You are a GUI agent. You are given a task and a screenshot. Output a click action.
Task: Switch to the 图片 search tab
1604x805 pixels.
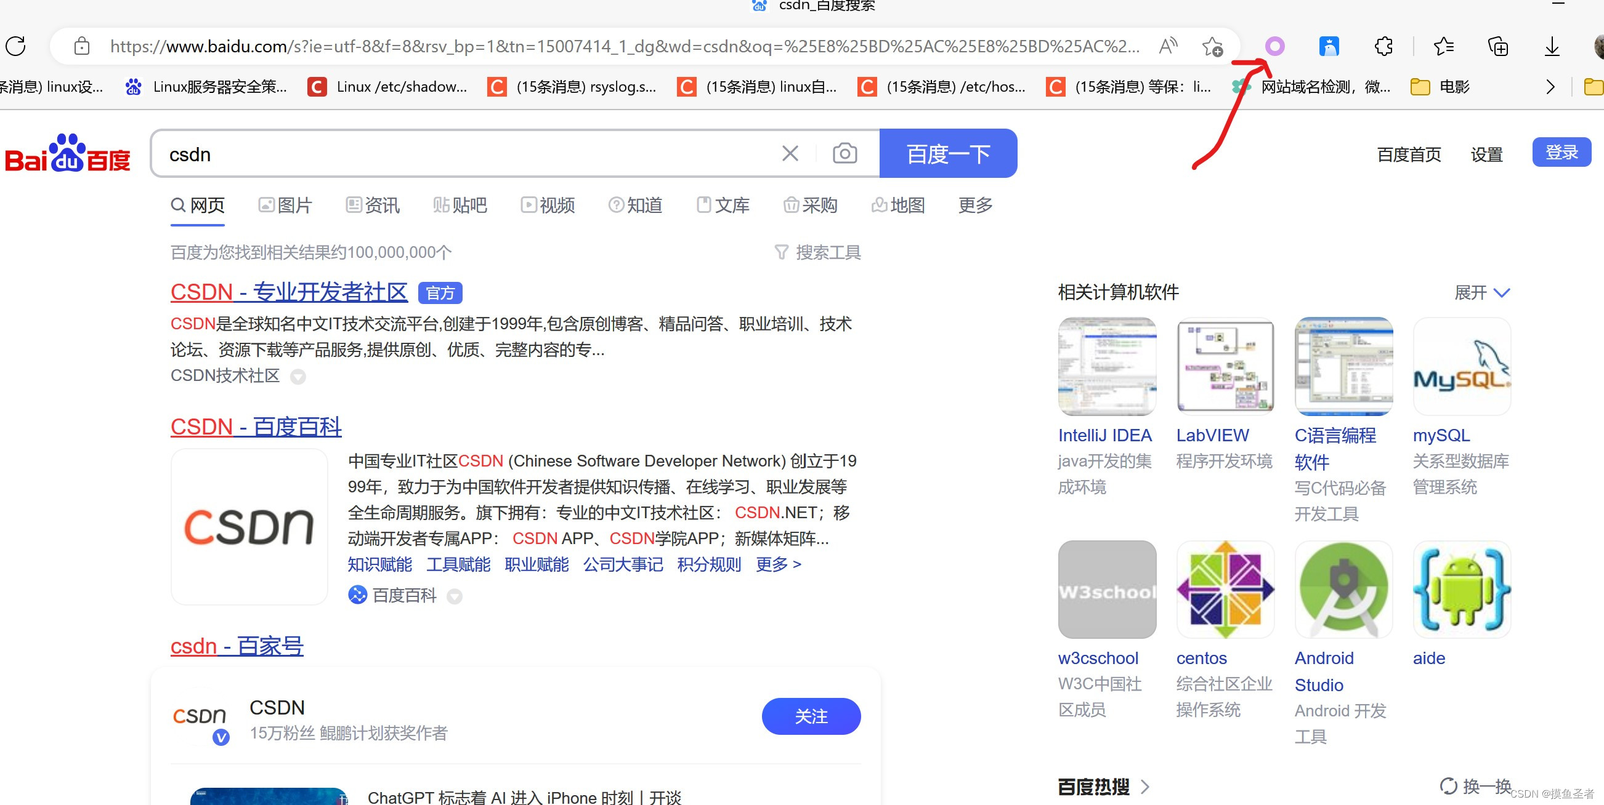point(285,206)
